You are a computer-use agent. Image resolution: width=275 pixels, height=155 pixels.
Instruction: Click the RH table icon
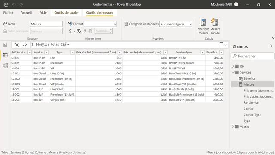[x=237, y=66]
